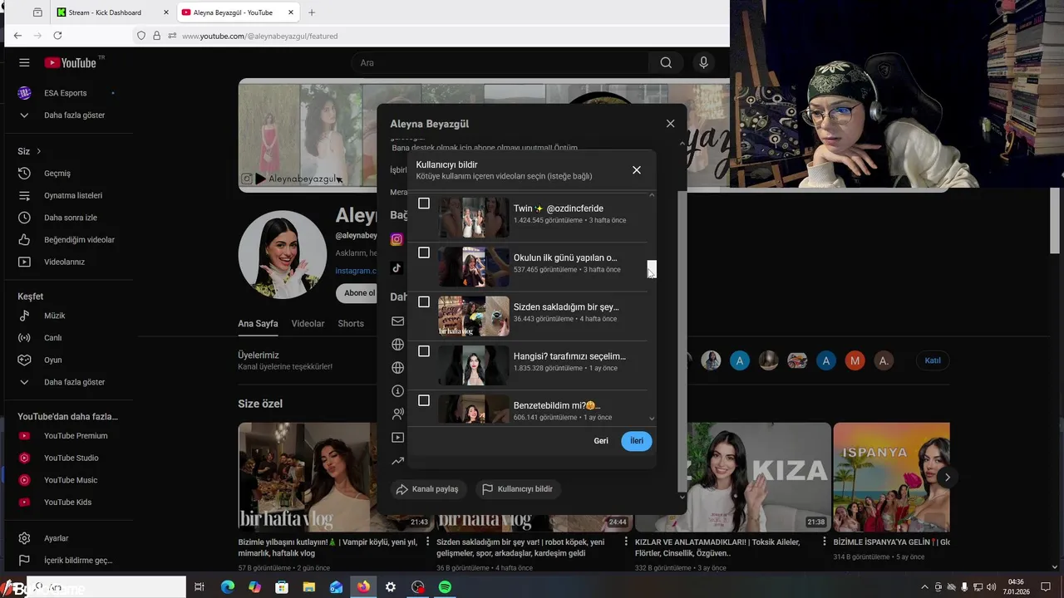Image resolution: width=1064 pixels, height=598 pixels.
Task: Activate voice search microphone icon
Action: coord(704,62)
